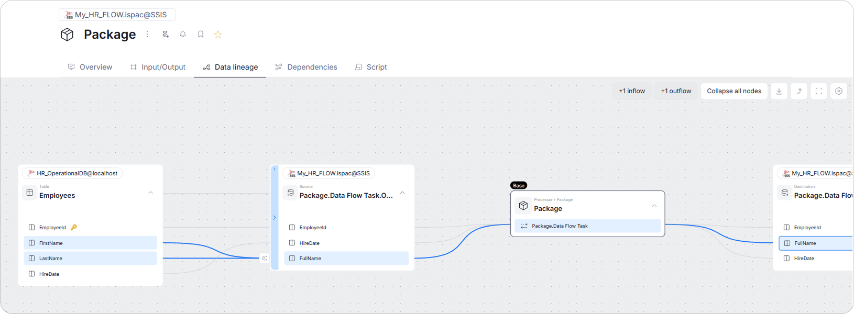
Task: Switch to the Input/Output tab
Action: point(158,67)
